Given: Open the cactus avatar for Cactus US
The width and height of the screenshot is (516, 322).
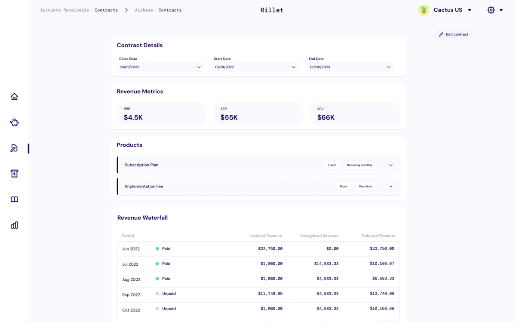Looking at the screenshot, I should pyautogui.click(x=424, y=9).
